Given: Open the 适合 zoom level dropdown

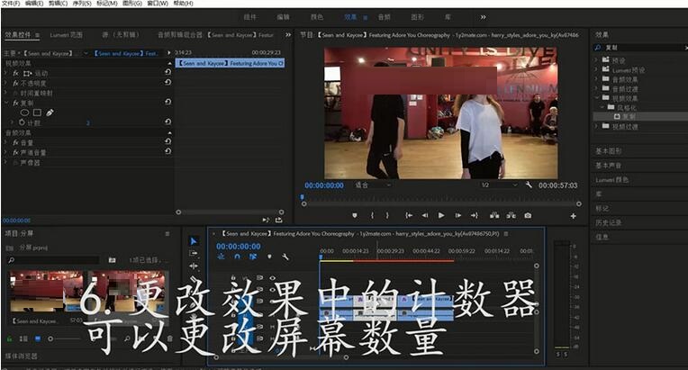Looking at the screenshot, I should tap(371, 185).
